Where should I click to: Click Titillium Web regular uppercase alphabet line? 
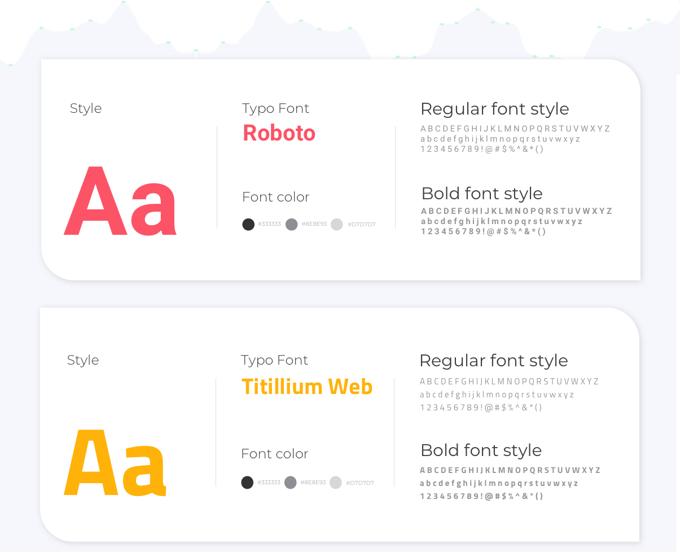510,382
